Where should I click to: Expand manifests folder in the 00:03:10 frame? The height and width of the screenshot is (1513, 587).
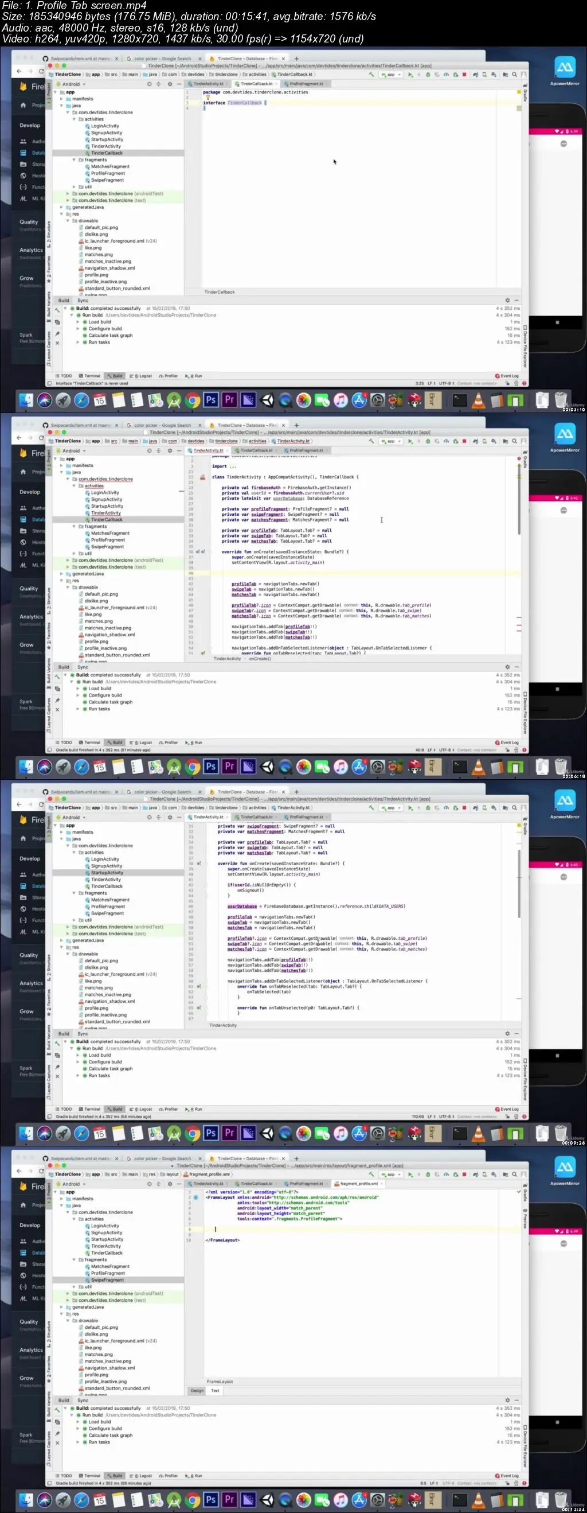[x=62, y=99]
